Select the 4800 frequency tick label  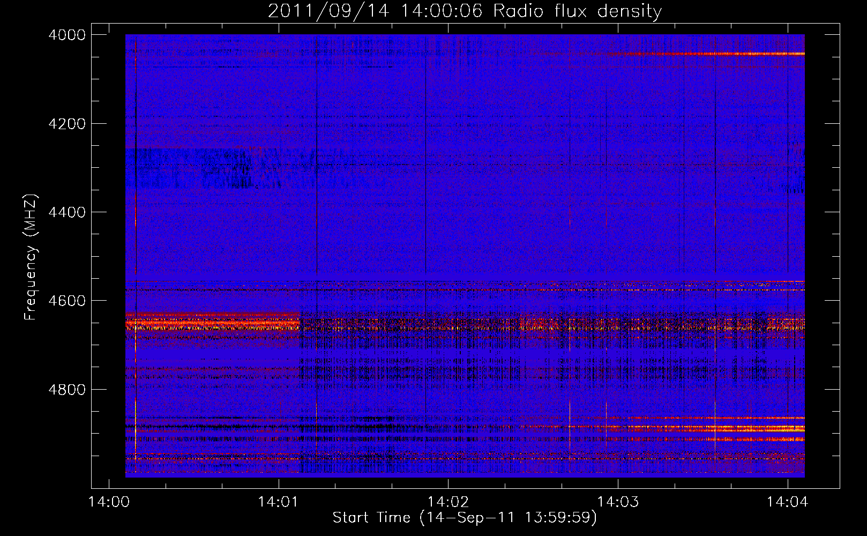pyautogui.click(x=67, y=389)
